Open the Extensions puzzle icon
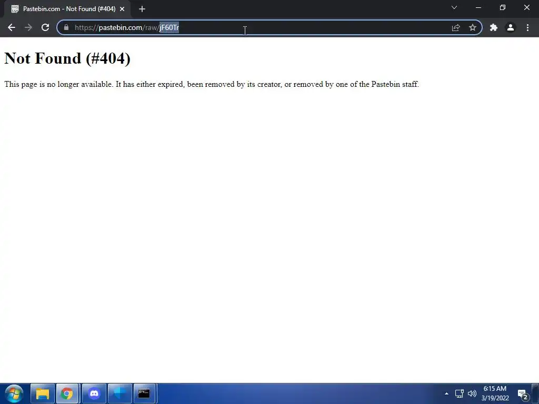The image size is (539, 404). (494, 27)
